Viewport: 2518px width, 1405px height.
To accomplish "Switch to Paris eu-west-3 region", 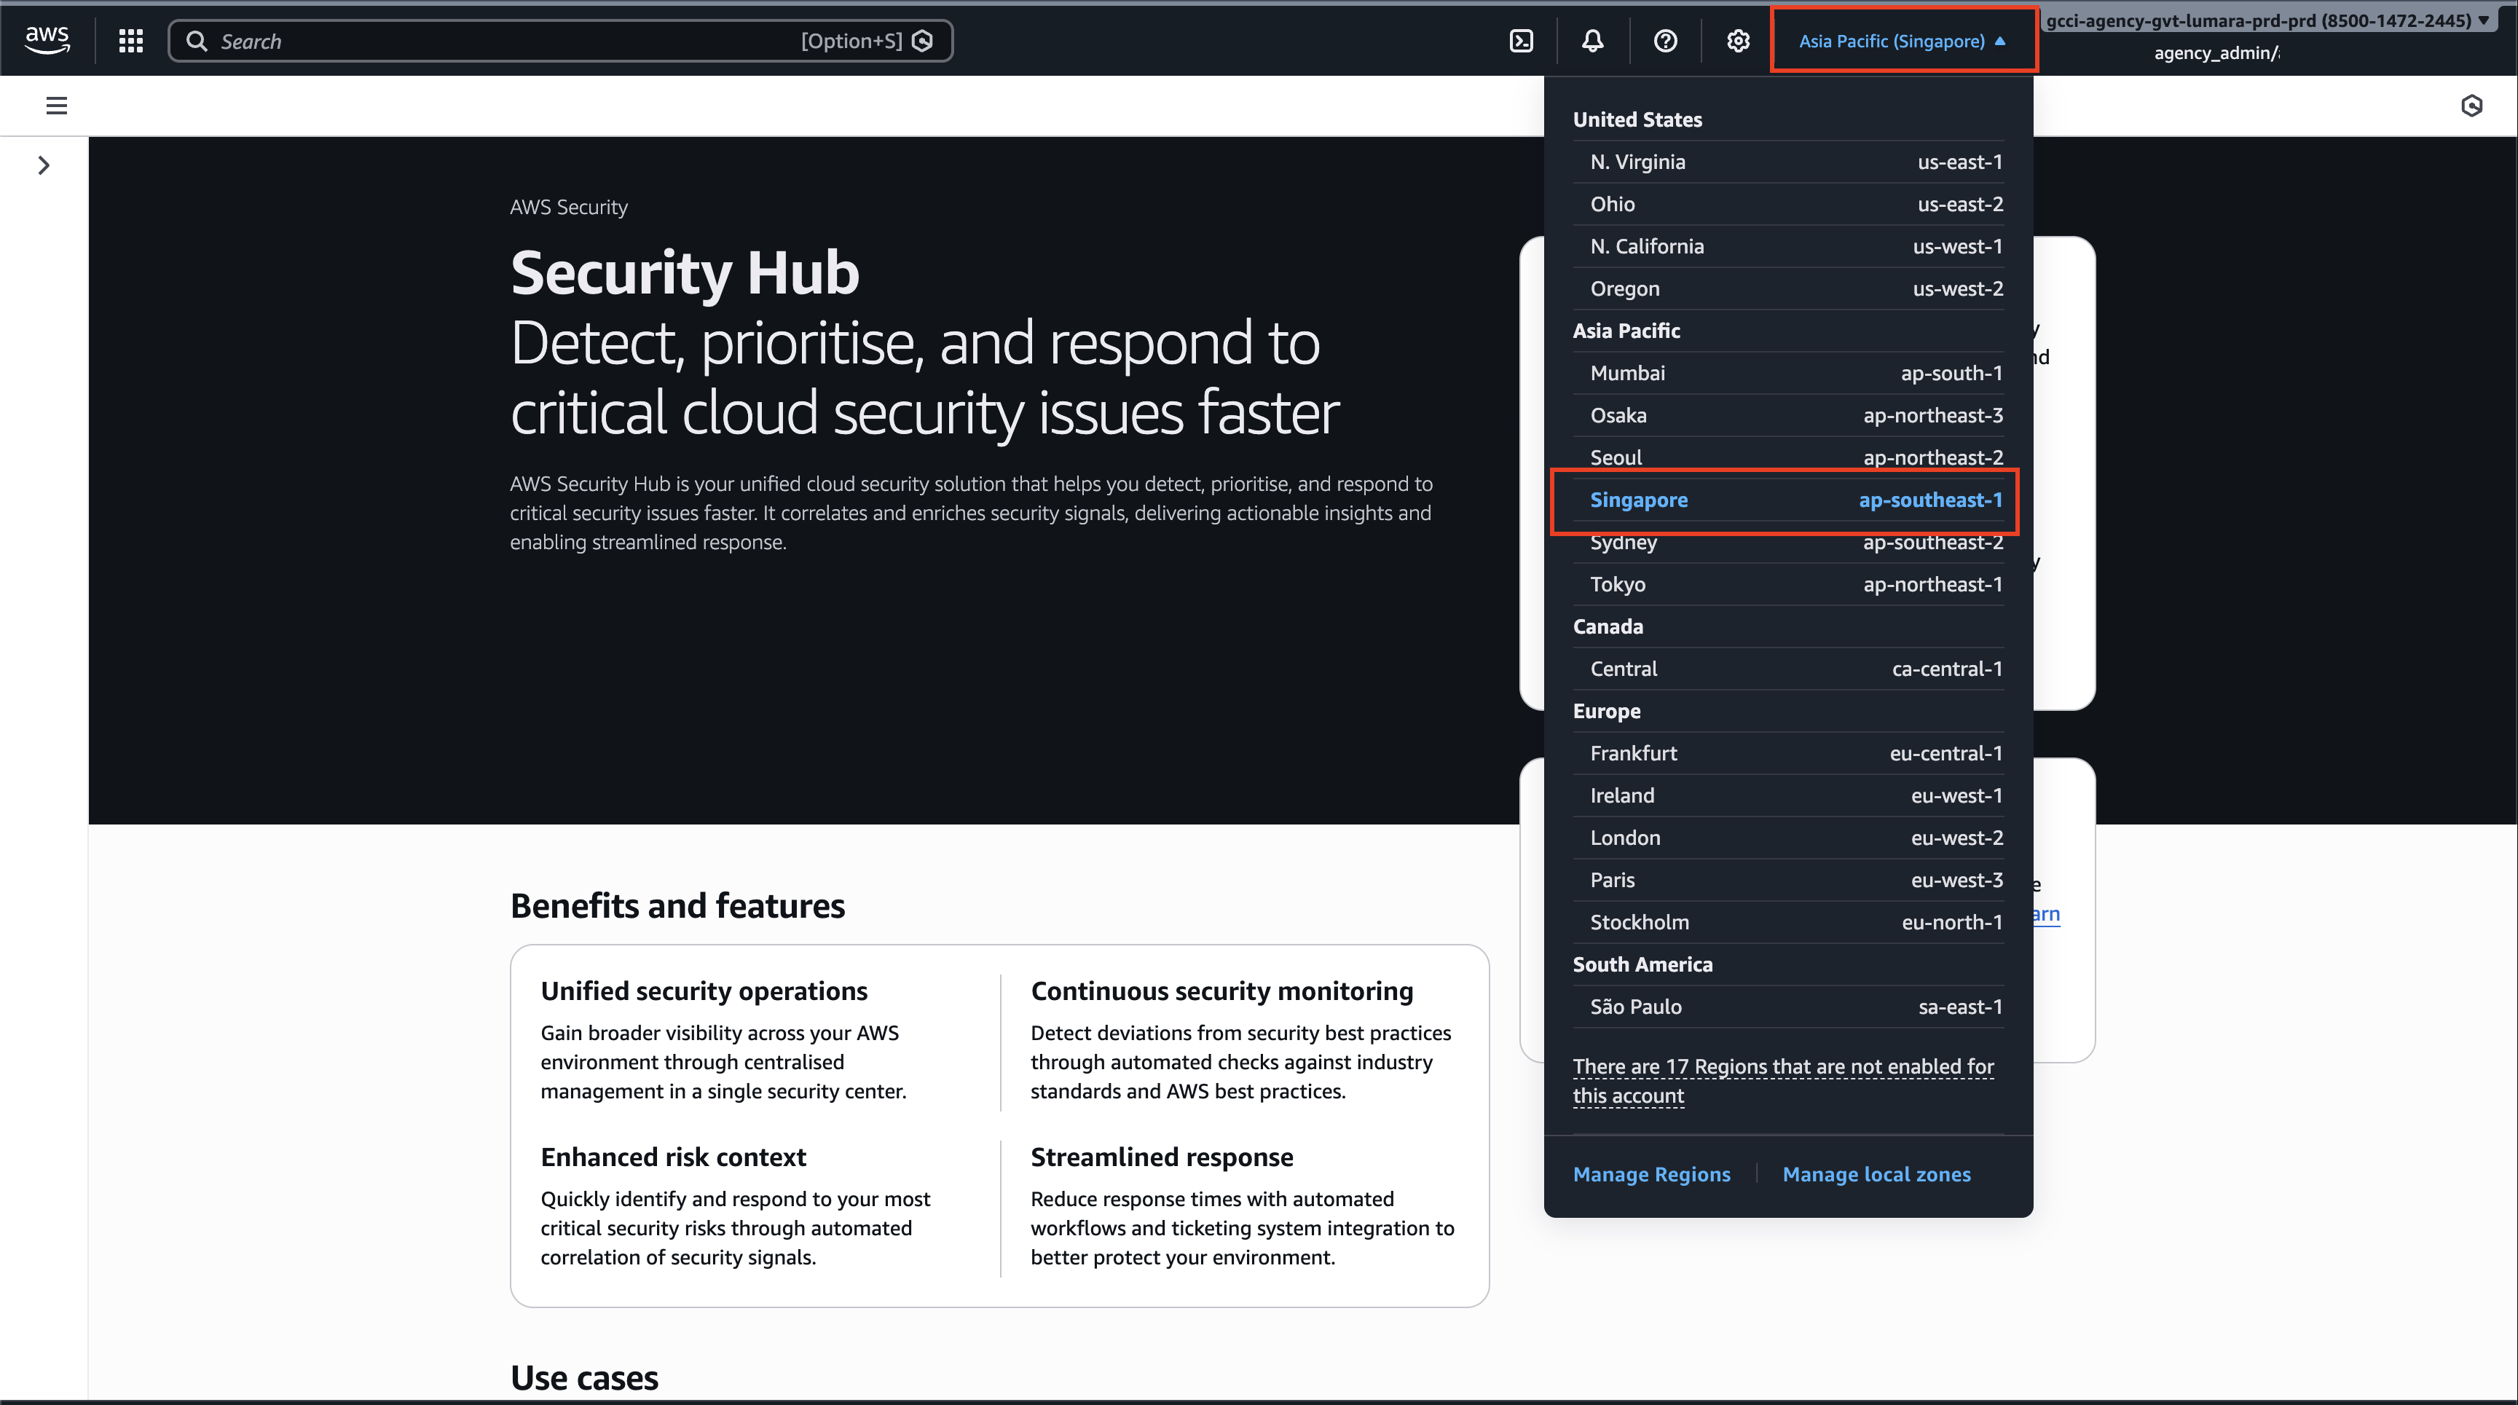I will pos(1788,879).
